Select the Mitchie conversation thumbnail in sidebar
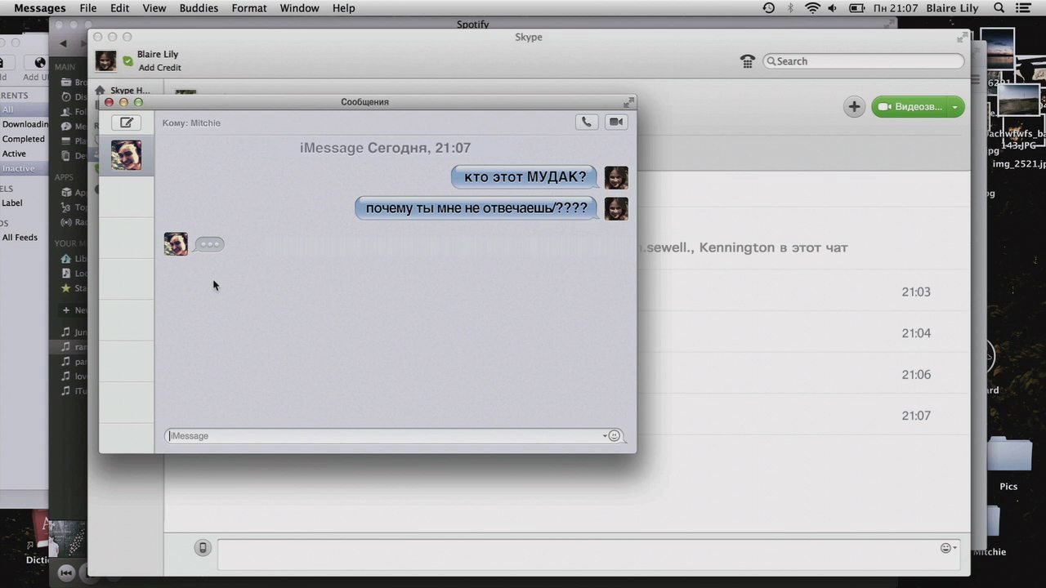Image resolution: width=1046 pixels, height=588 pixels. tap(127, 155)
